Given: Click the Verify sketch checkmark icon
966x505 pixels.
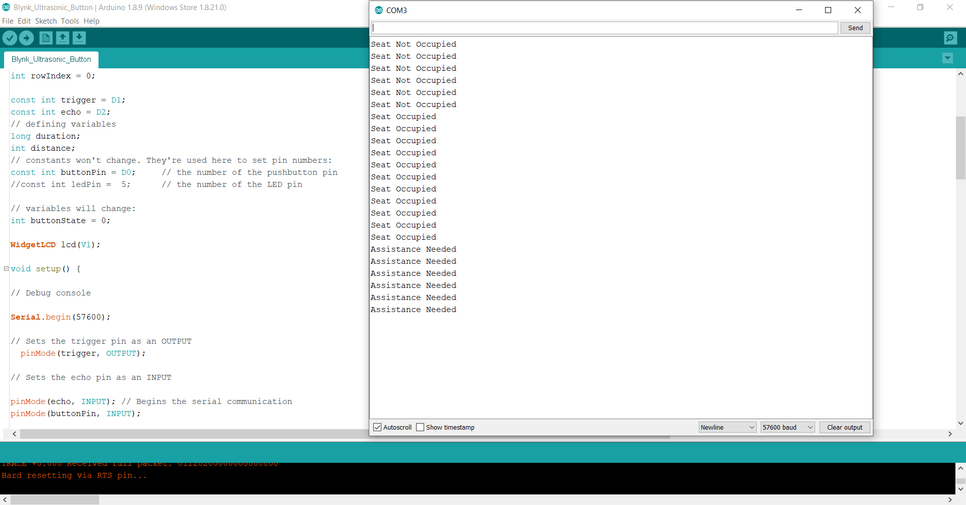Looking at the screenshot, I should pyautogui.click(x=10, y=38).
